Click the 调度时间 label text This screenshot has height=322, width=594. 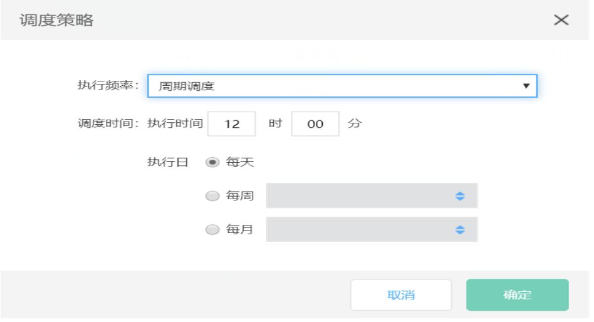click(108, 123)
